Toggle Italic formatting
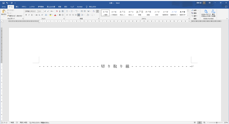 pos(29,15)
